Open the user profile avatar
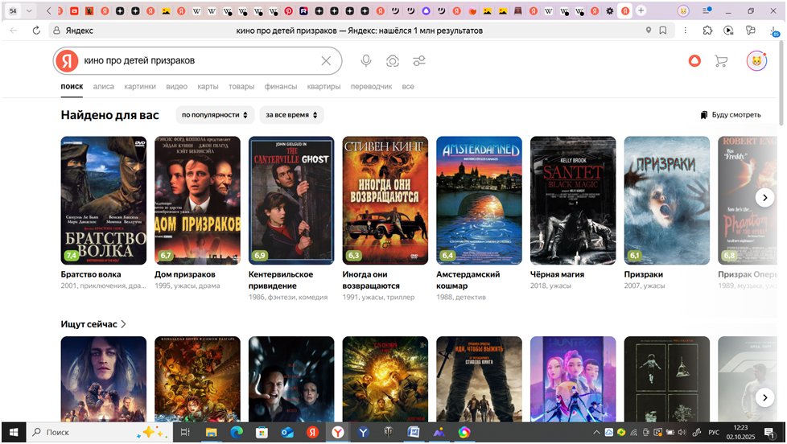 point(756,60)
